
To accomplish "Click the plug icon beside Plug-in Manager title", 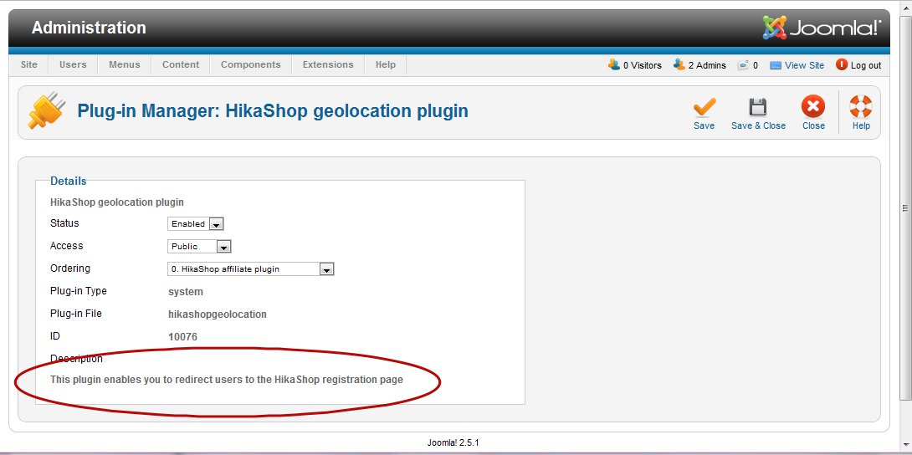I will click(47, 110).
